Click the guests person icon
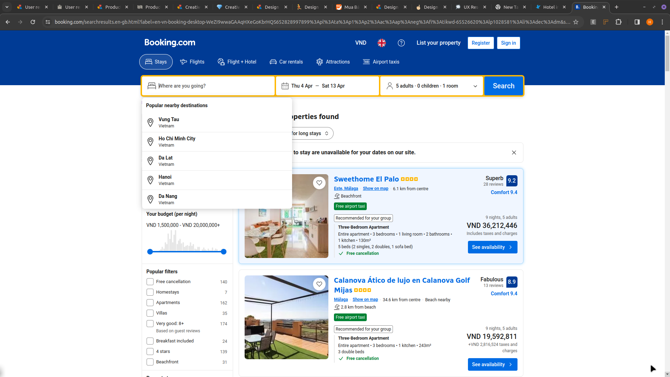The height and width of the screenshot is (377, 670). coord(390,86)
